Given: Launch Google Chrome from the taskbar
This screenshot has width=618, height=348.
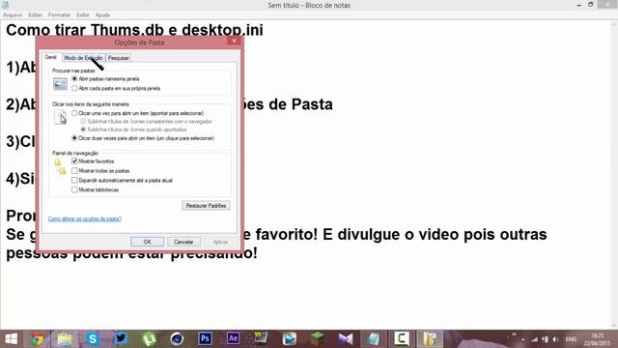Looking at the screenshot, I should point(37,339).
